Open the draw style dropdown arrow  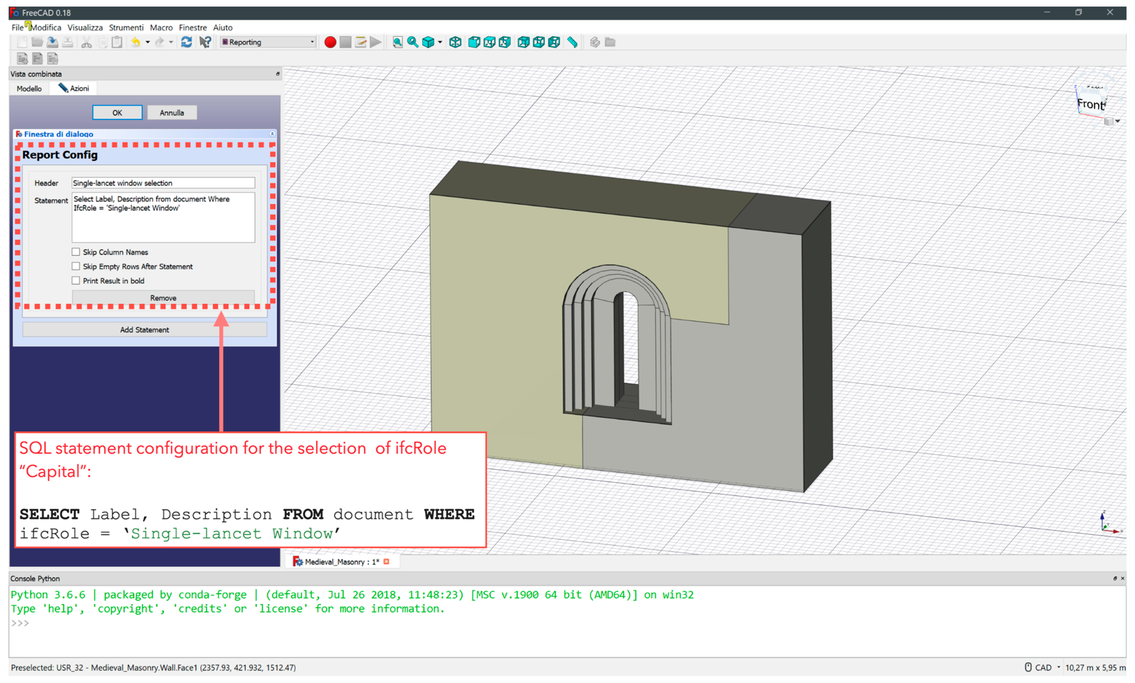440,42
